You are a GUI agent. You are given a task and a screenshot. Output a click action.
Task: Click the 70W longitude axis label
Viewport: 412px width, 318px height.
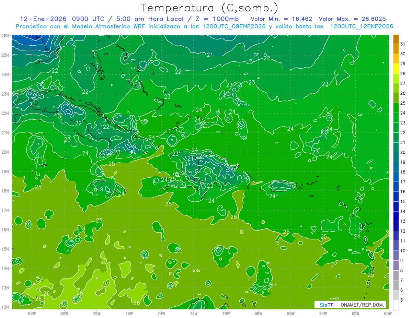tap(226, 313)
